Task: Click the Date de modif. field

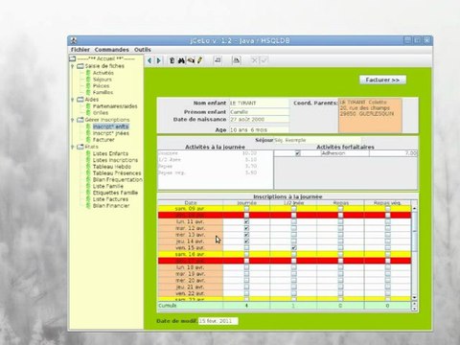Action: point(218,321)
